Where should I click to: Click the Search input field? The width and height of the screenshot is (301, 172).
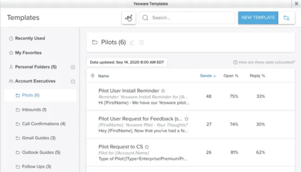(x=187, y=18)
